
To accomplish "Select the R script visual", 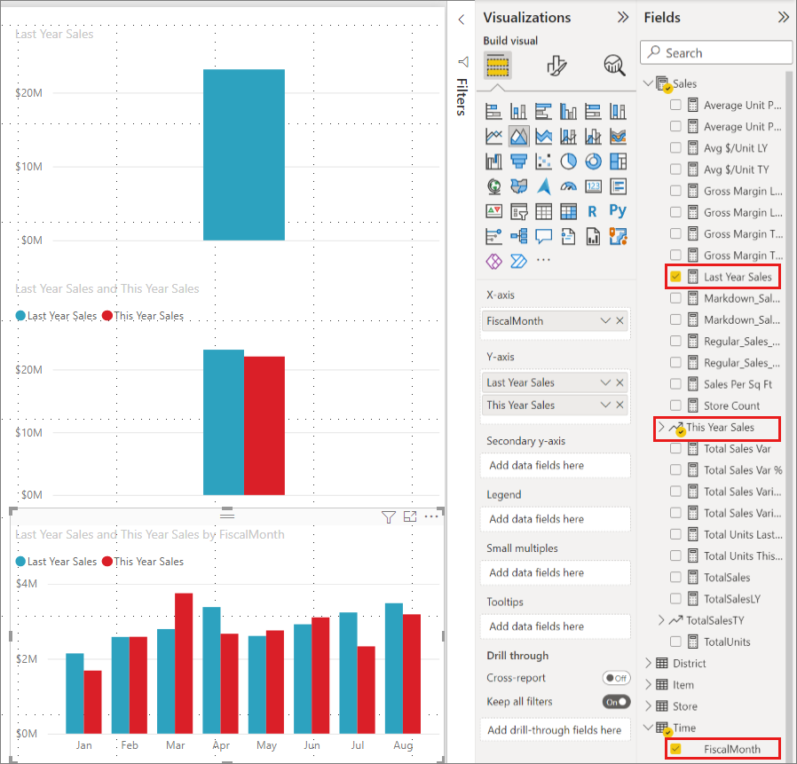I will [x=593, y=211].
